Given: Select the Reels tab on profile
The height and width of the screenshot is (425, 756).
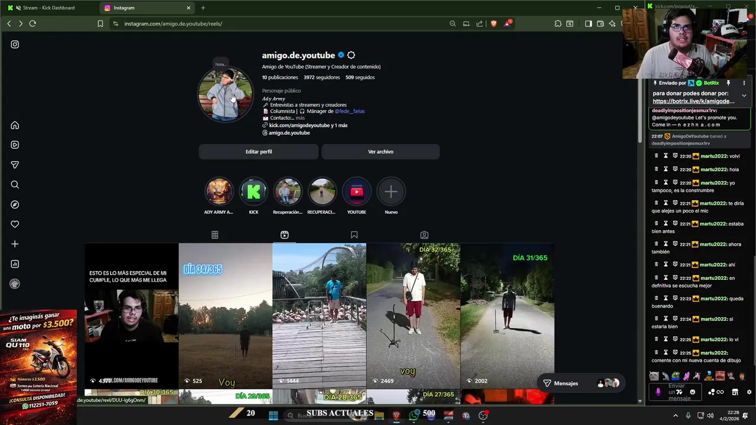Looking at the screenshot, I should pos(285,235).
